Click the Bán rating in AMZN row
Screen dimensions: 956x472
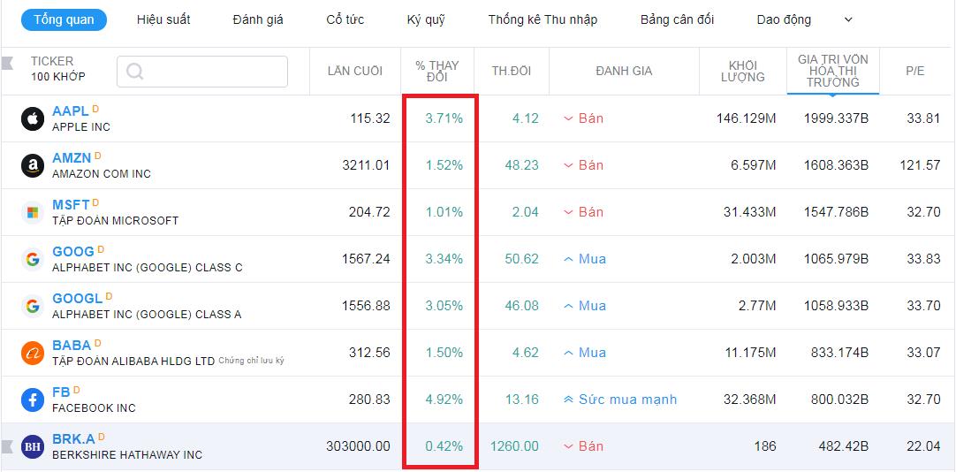[583, 165]
